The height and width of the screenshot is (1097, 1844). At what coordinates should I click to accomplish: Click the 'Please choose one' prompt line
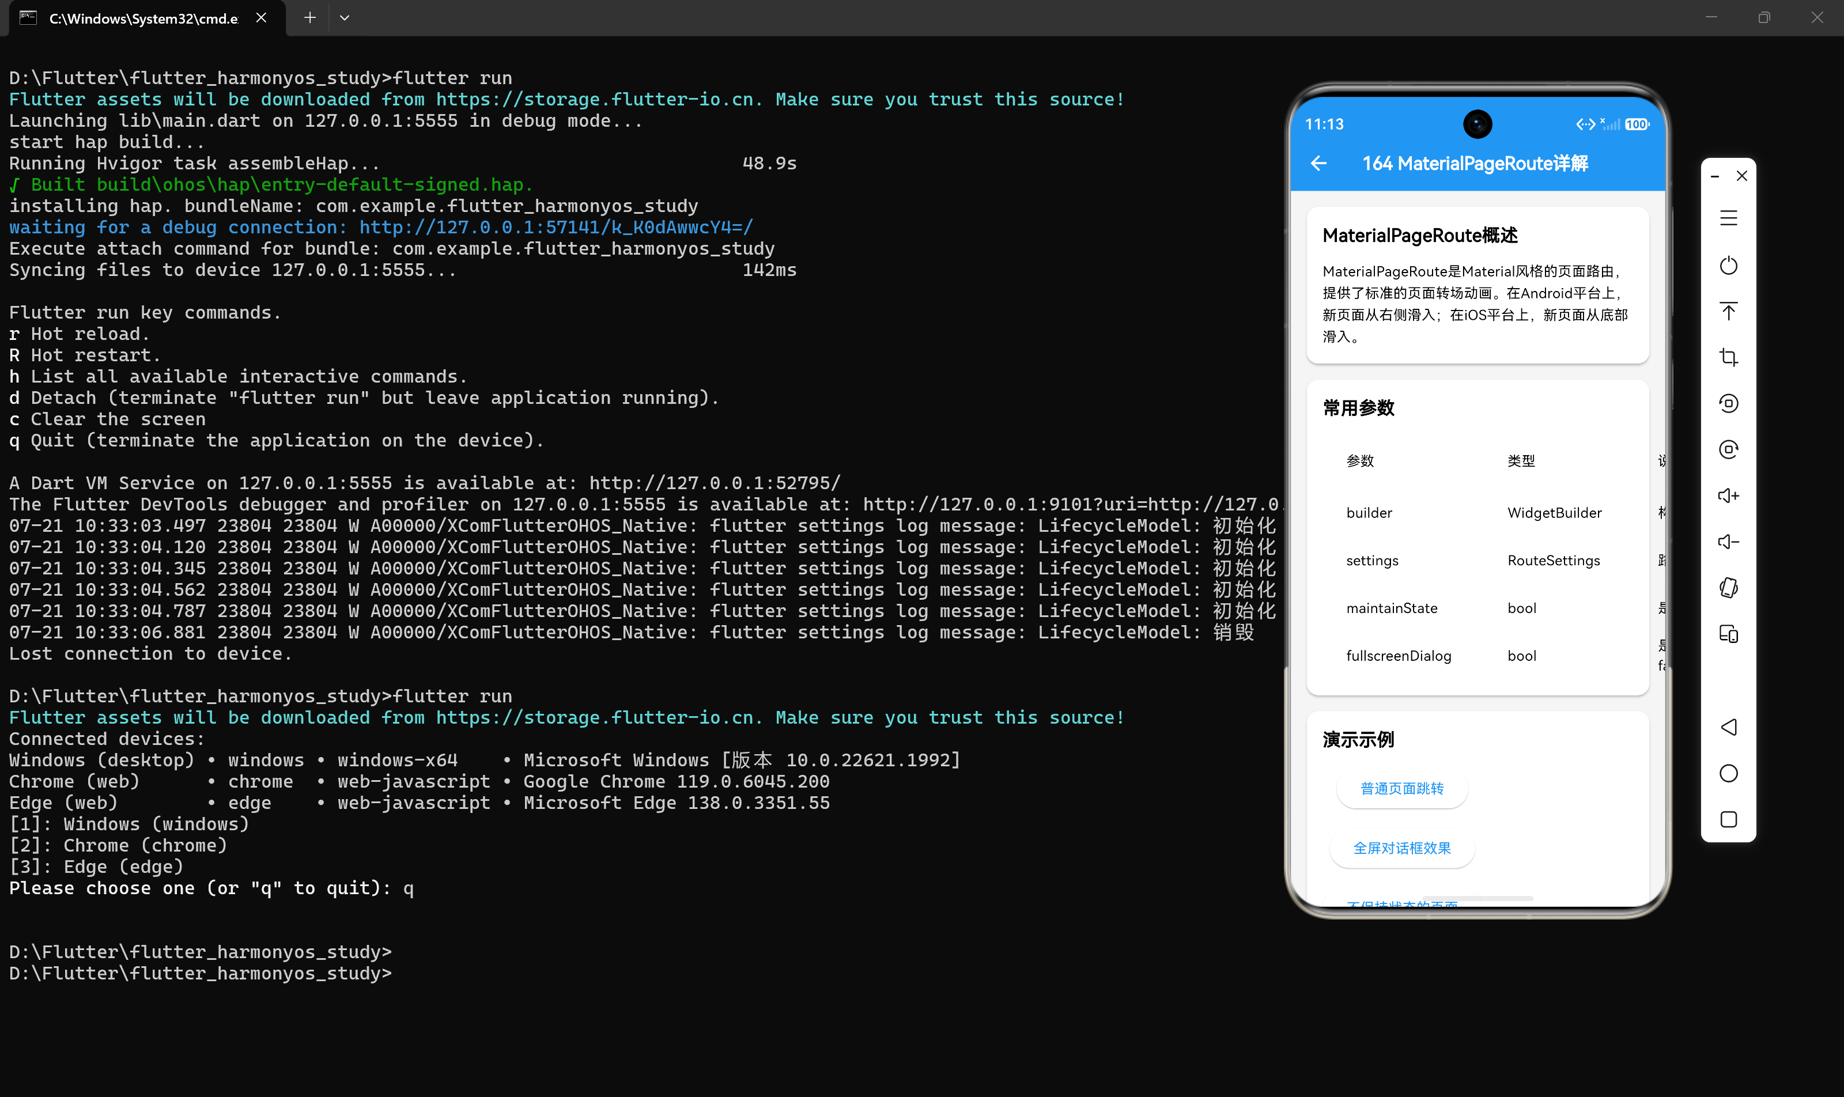(x=211, y=888)
